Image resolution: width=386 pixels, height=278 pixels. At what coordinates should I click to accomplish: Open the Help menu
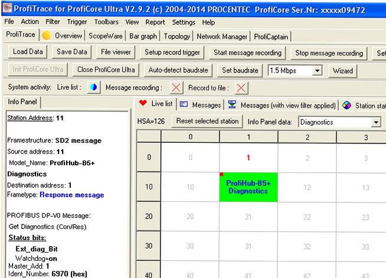click(208, 22)
